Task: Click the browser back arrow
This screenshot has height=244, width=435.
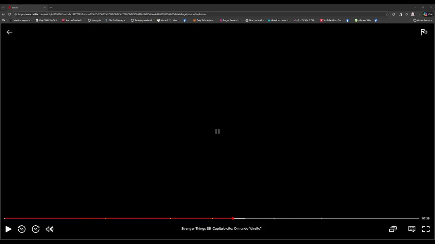Action: pos(3,14)
